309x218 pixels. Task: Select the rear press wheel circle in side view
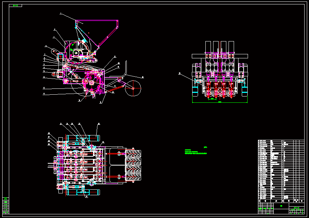click(133, 88)
